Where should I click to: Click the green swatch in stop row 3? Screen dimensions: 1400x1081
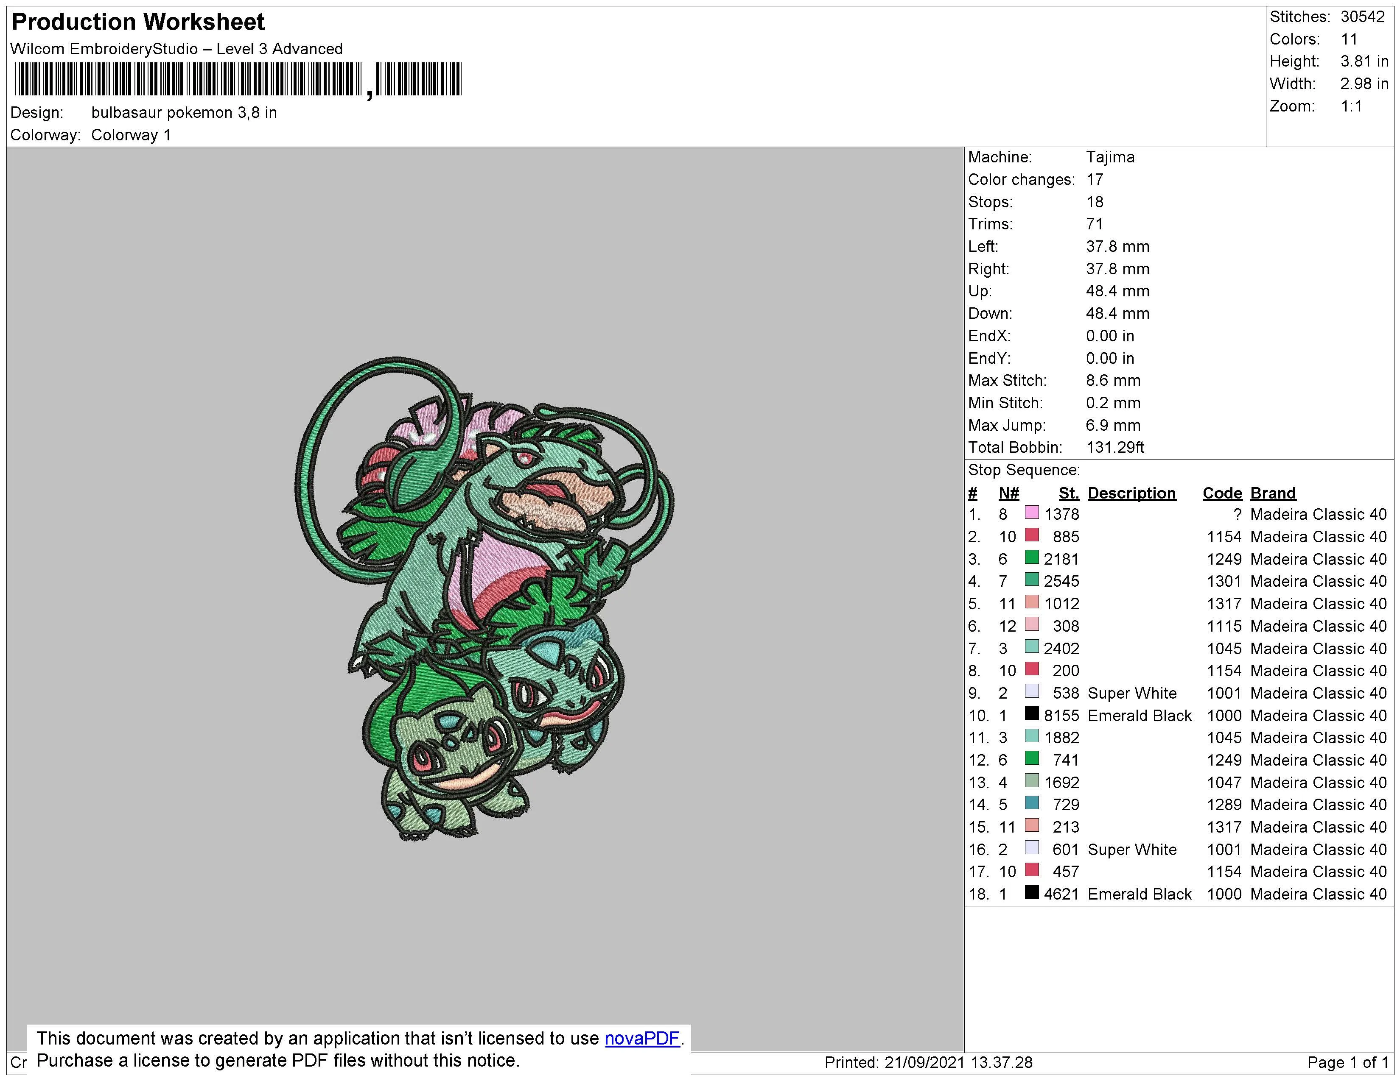1031,557
